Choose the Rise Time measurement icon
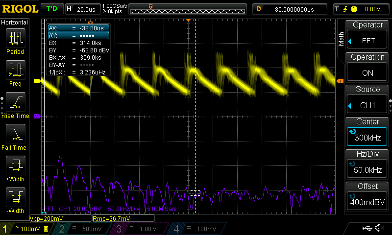Screen dimensions: 392x235 pyautogui.click(x=15, y=103)
